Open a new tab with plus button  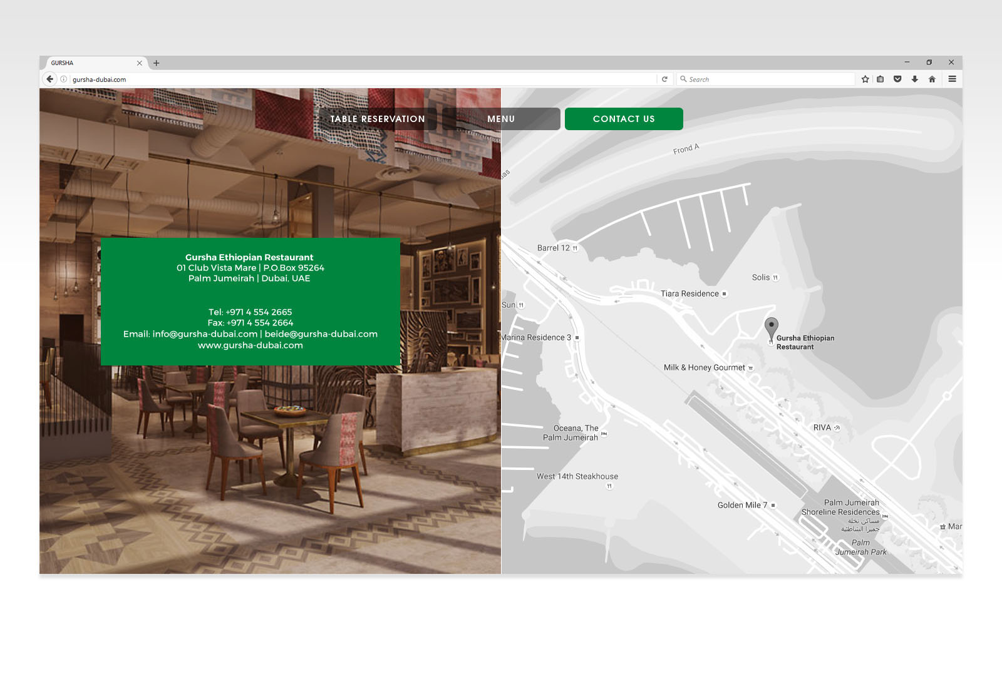click(x=157, y=63)
